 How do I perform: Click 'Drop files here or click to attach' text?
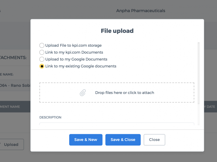click(x=125, y=93)
